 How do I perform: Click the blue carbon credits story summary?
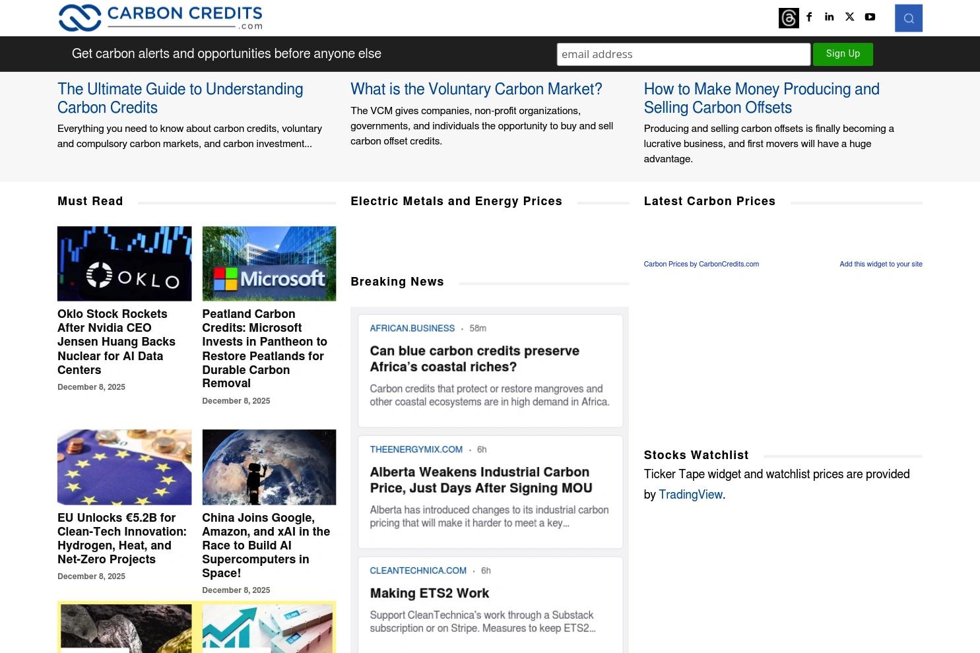[x=490, y=395]
